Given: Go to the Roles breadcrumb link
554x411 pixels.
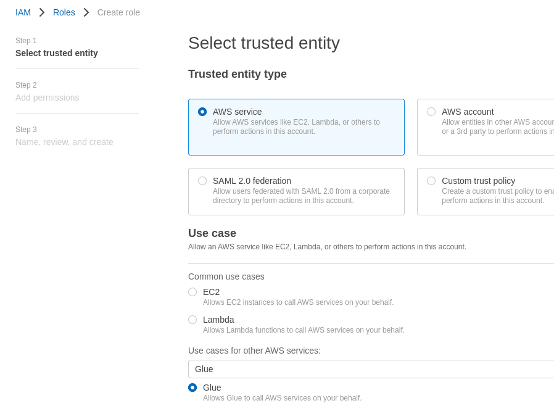Looking at the screenshot, I should pos(64,12).
